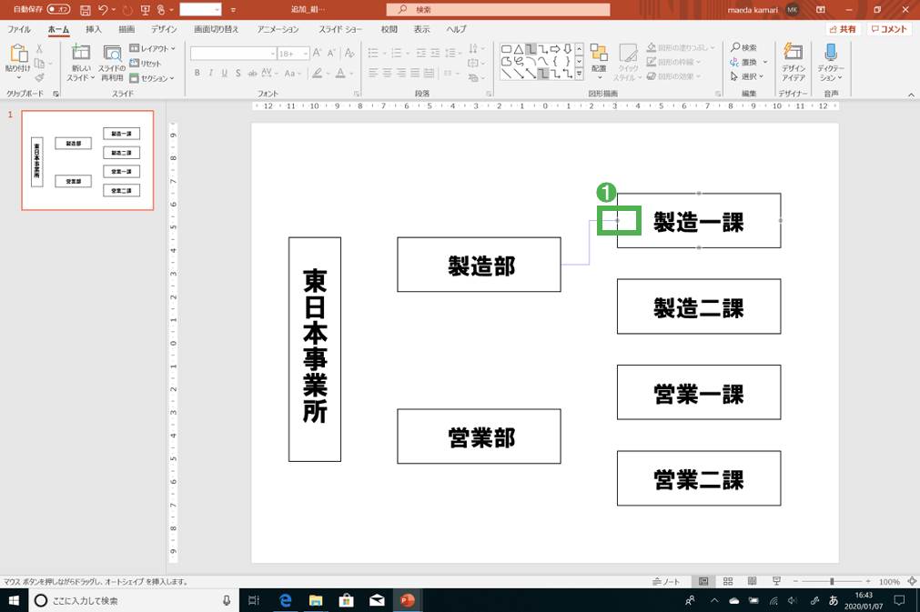Select the right arrow shape in gallery
This screenshot has height=612, width=920.
(x=555, y=49)
